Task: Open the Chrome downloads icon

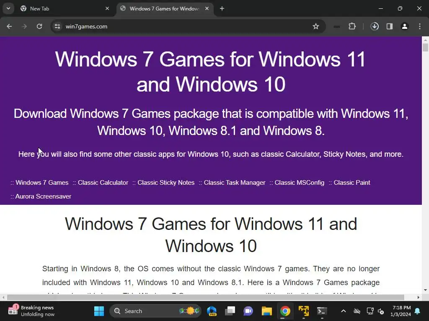Action: [x=375, y=26]
